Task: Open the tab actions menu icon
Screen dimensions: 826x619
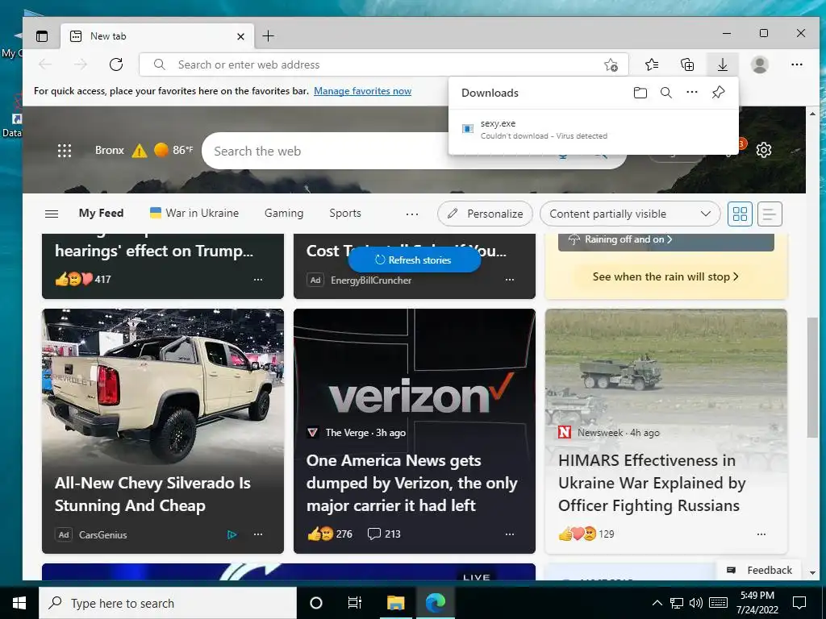Action: [x=42, y=36]
